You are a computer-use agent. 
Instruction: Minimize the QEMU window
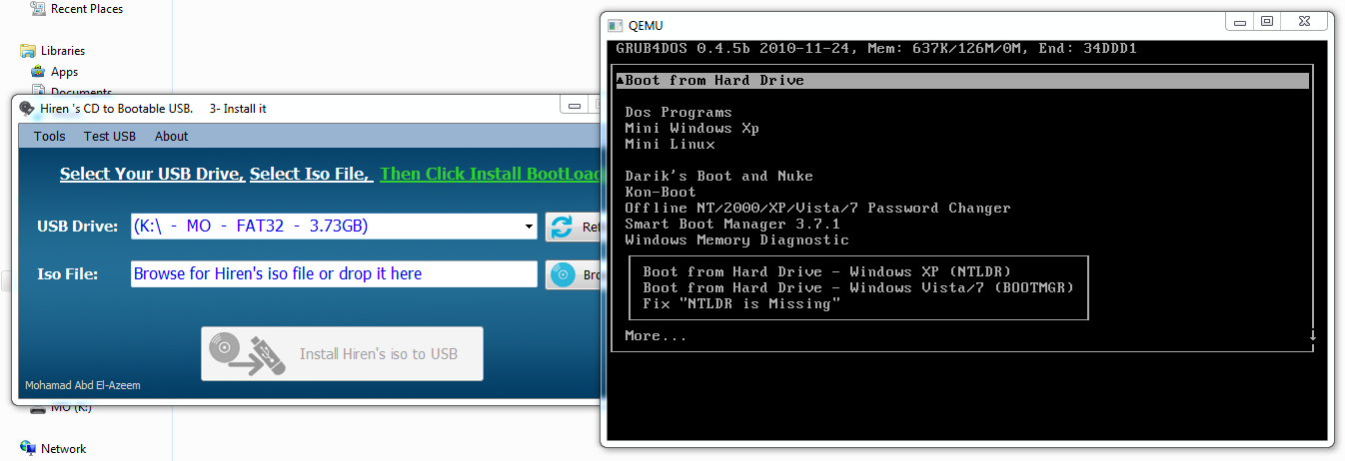pyautogui.click(x=1240, y=21)
